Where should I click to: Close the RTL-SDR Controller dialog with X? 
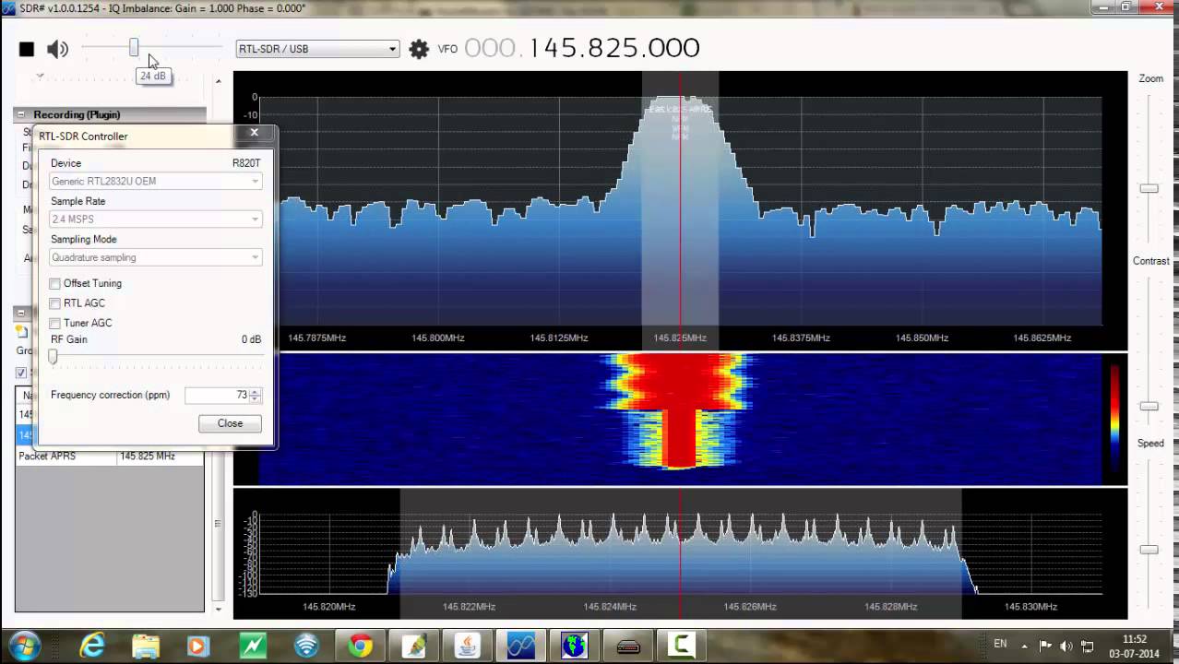pos(255,133)
